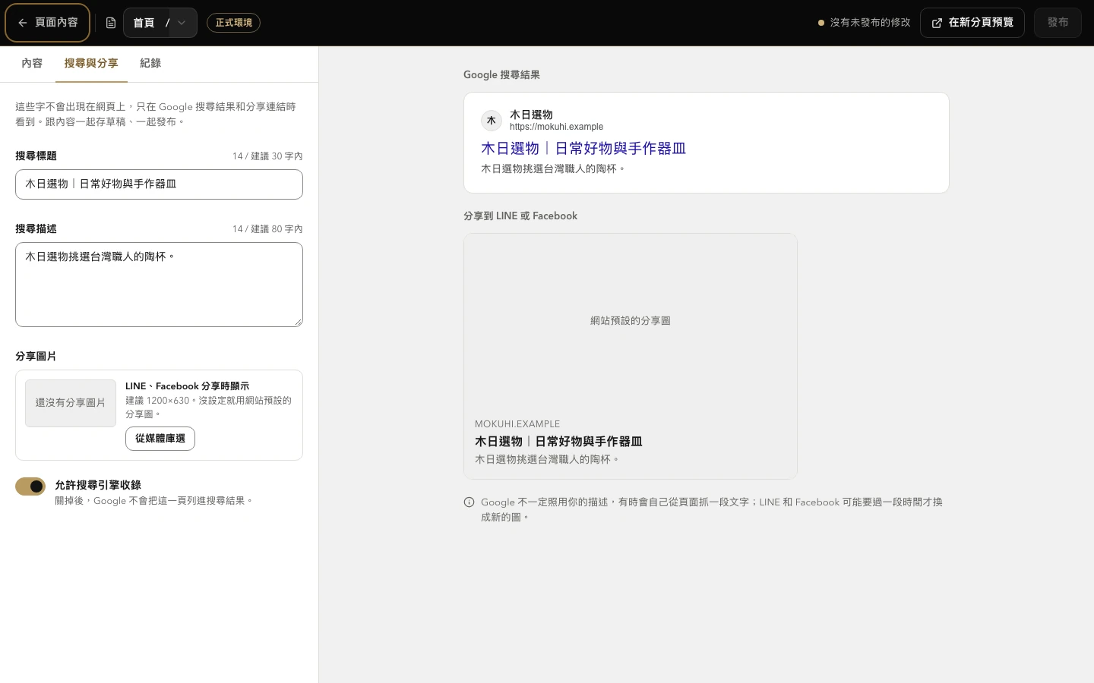Click the 正式環境 environment badge
Screen dimensions: 1094x683
coord(233,23)
